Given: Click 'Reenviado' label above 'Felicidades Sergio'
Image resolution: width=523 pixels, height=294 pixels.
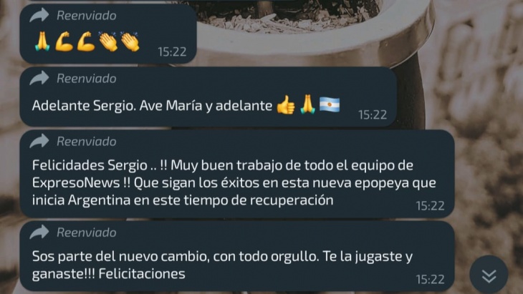Looking at the screenshot, I should 87,142.
